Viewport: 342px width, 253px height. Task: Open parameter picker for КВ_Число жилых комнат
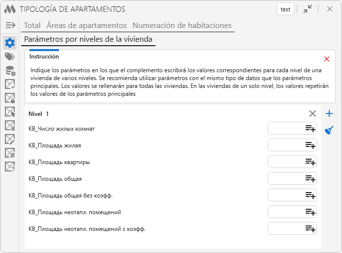[310, 129]
